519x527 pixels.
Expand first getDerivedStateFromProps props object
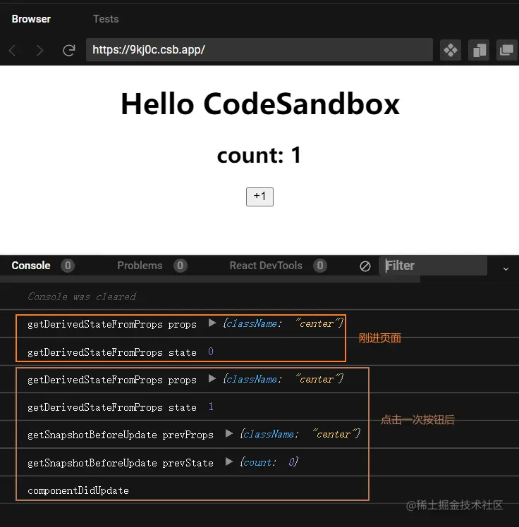coord(212,323)
